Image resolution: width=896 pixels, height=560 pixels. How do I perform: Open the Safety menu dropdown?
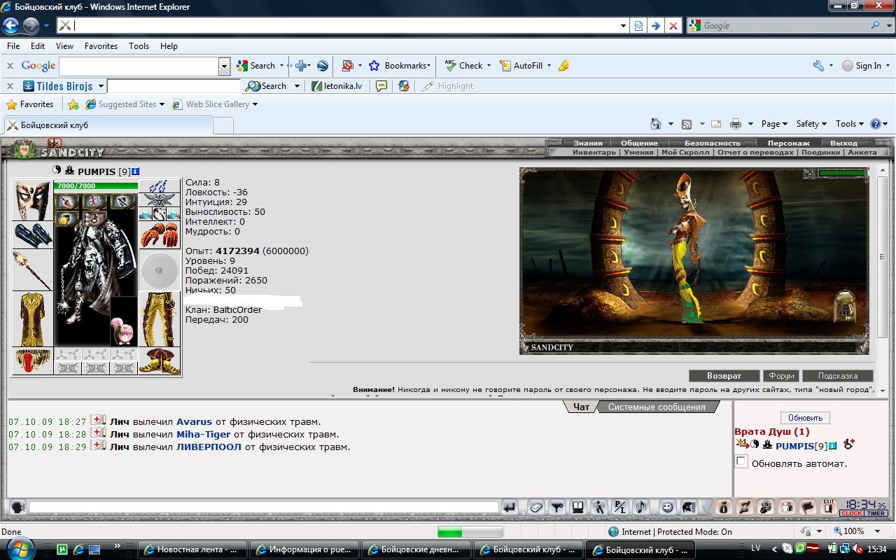[x=811, y=124]
